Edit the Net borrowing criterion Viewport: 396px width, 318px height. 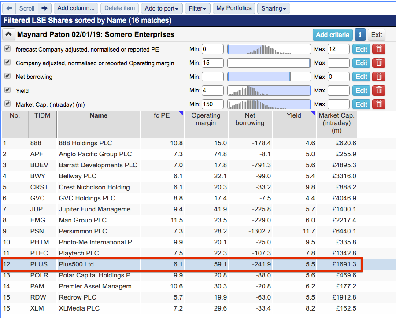(x=361, y=77)
